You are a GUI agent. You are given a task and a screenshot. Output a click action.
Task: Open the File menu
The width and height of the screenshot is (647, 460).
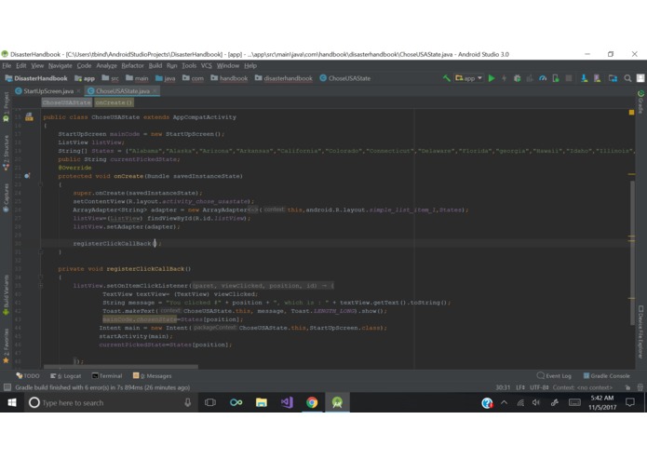[7, 65]
